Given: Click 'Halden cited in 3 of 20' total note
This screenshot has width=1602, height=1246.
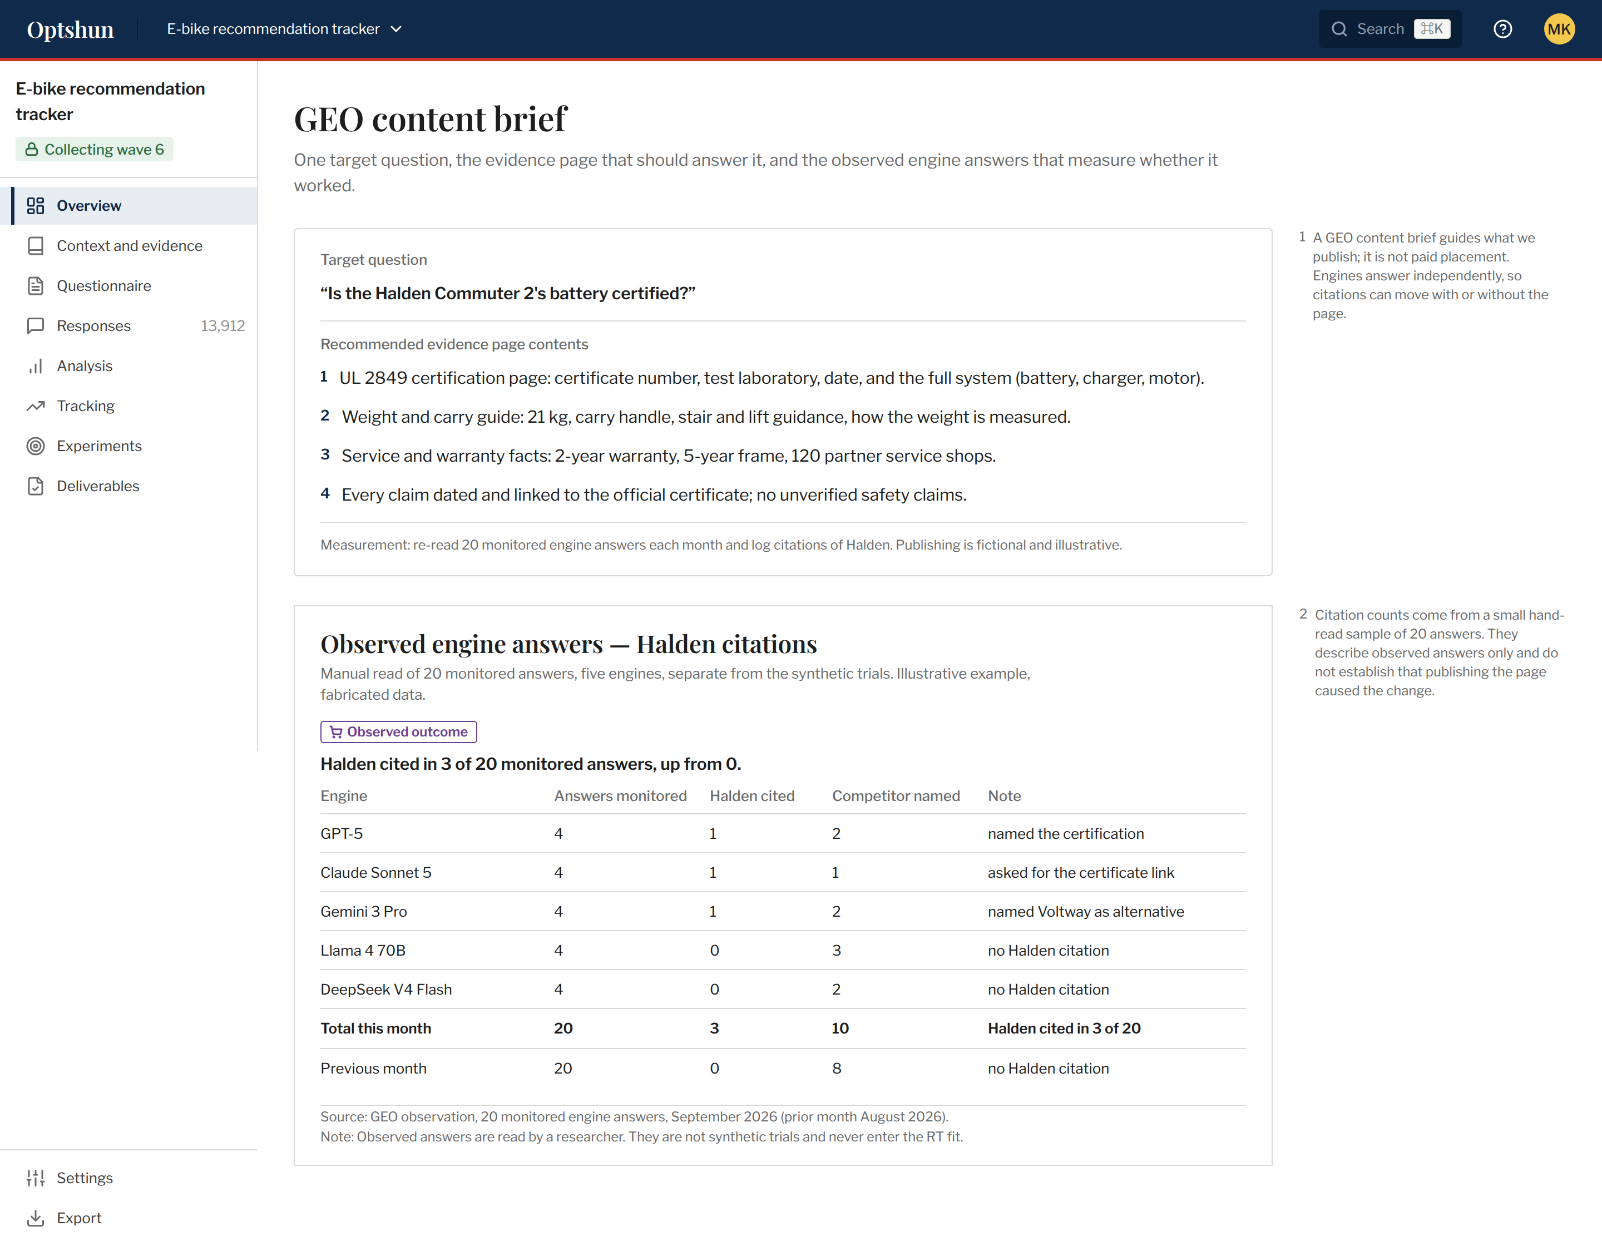Looking at the screenshot, I should (1064, 1028).
